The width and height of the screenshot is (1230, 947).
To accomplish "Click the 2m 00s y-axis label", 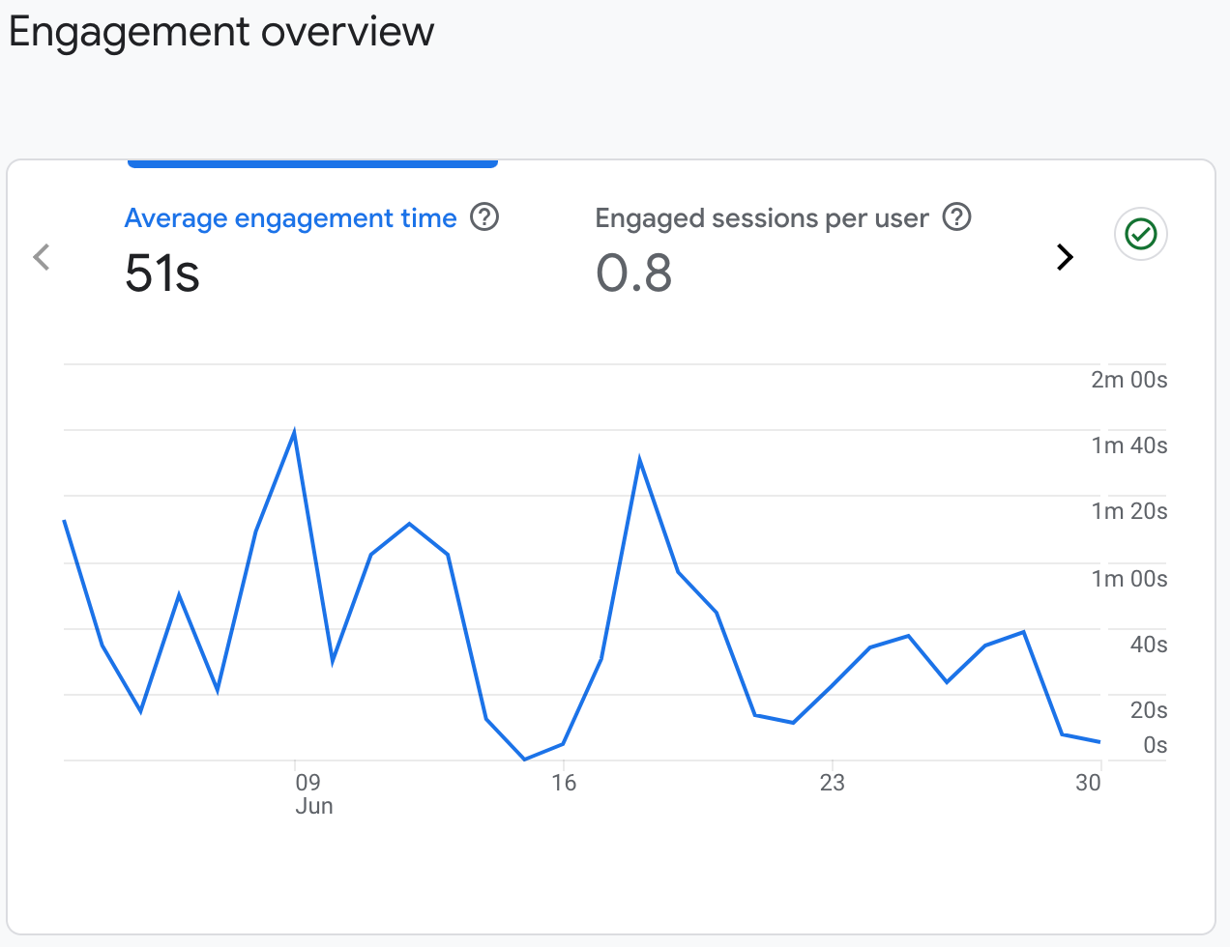I will click(1128, 380).
